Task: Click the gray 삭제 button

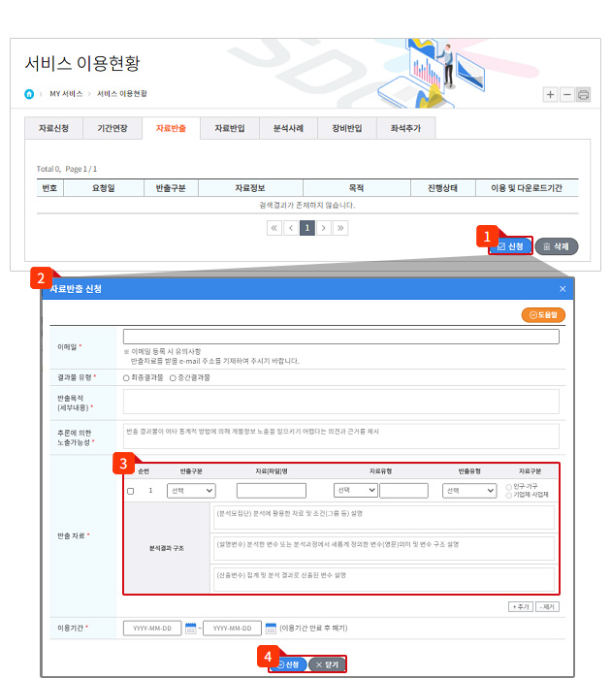Action: tap(557, 246)
